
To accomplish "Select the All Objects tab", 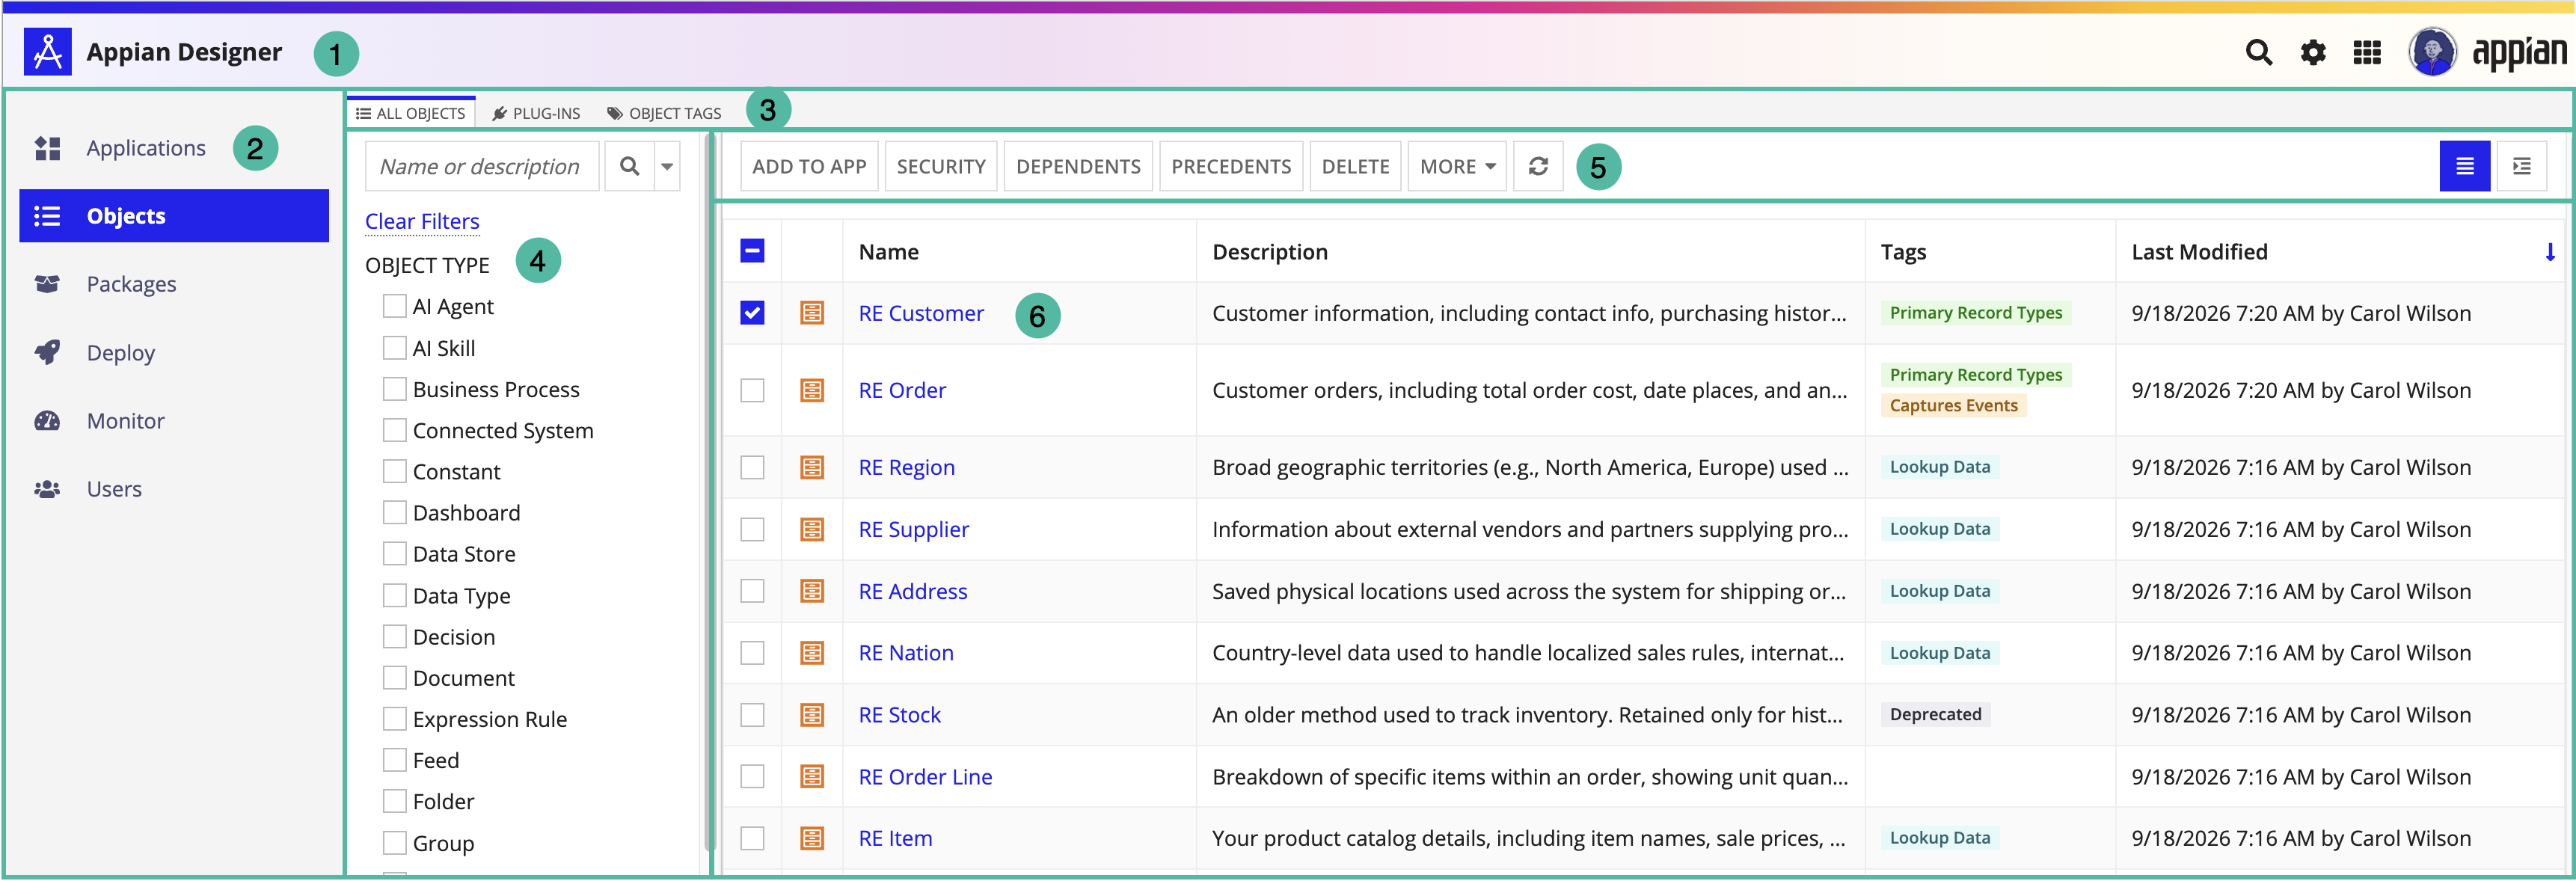I will [411, 113].
